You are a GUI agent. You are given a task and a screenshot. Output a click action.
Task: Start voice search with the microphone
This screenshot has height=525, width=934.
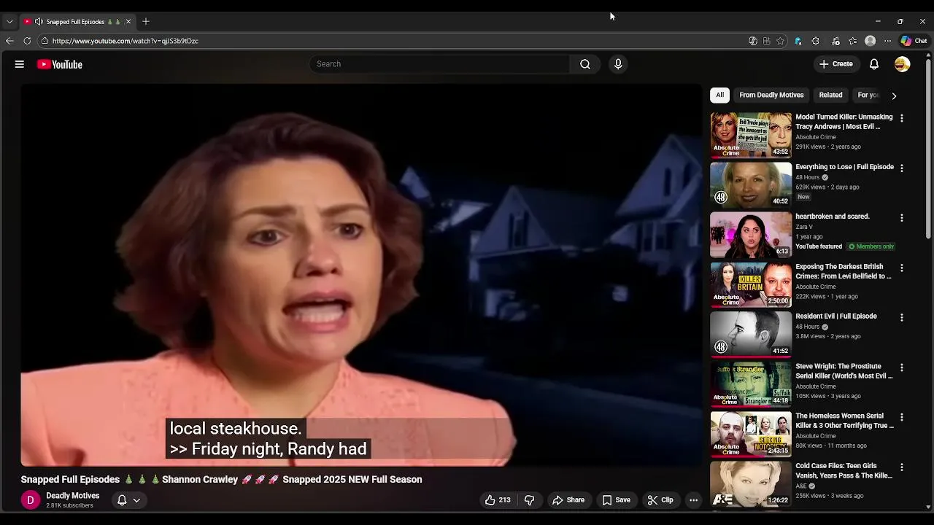point(618,64)
